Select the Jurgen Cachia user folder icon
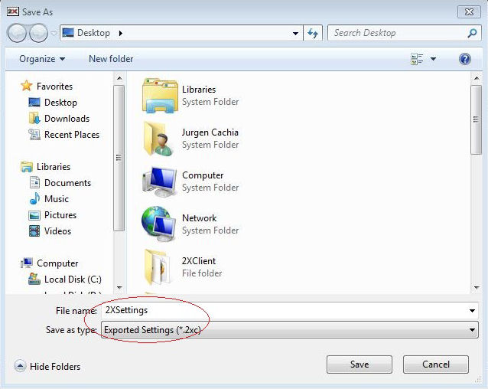The width and height of the screenshot is (488, 389). tap(158, 139)
